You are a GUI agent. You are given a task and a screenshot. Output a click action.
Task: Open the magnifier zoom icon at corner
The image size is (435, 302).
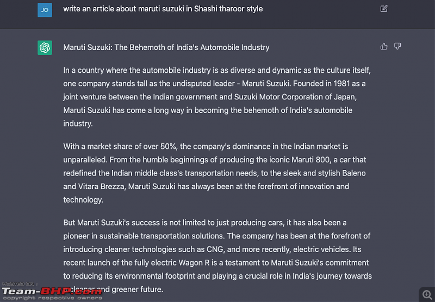(x=427, y=294)
